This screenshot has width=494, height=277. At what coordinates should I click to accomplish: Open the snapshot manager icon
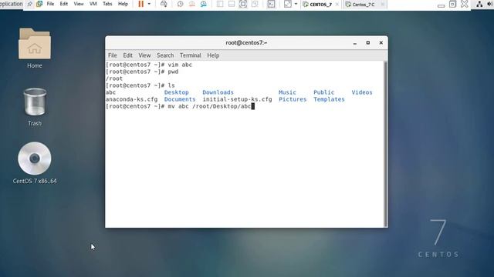204,4
